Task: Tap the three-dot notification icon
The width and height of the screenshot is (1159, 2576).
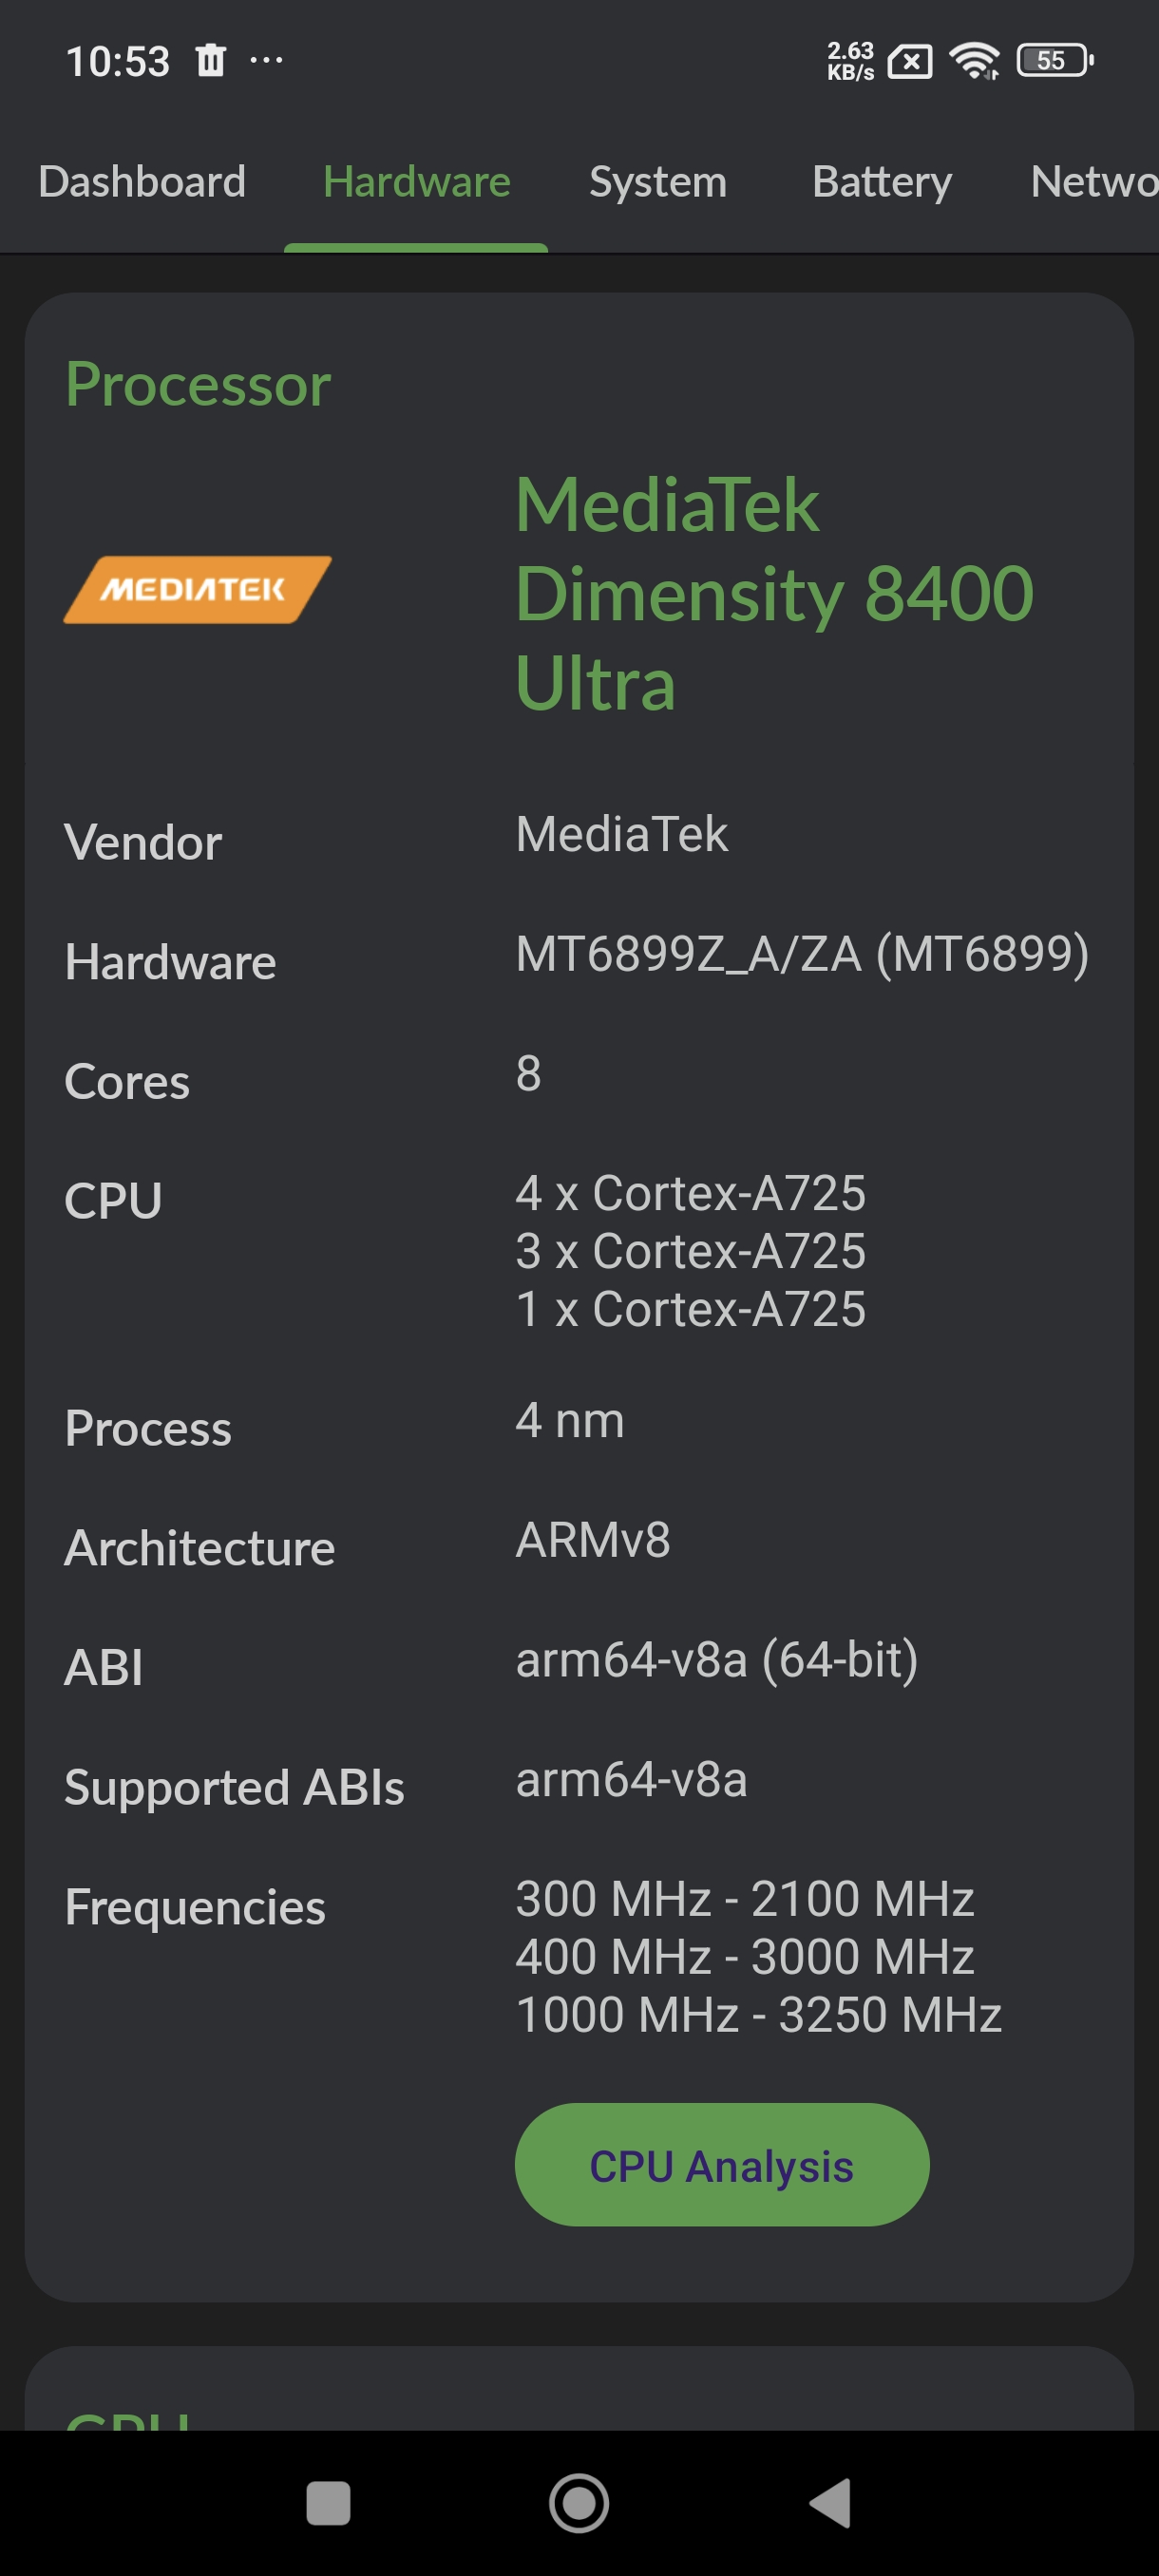Action: 266,61
